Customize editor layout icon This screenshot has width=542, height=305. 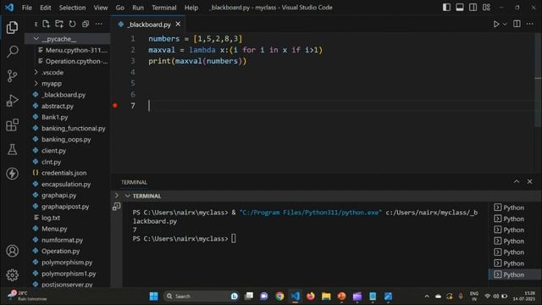click(486, 8)
